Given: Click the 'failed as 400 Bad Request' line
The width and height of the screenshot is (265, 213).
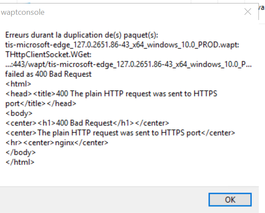Looking at the screenshot, I should [48, 74].
